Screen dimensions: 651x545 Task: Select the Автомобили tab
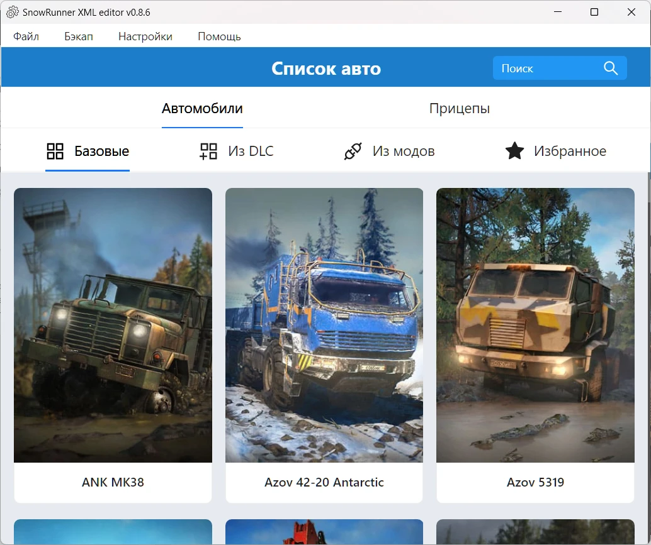202,108
